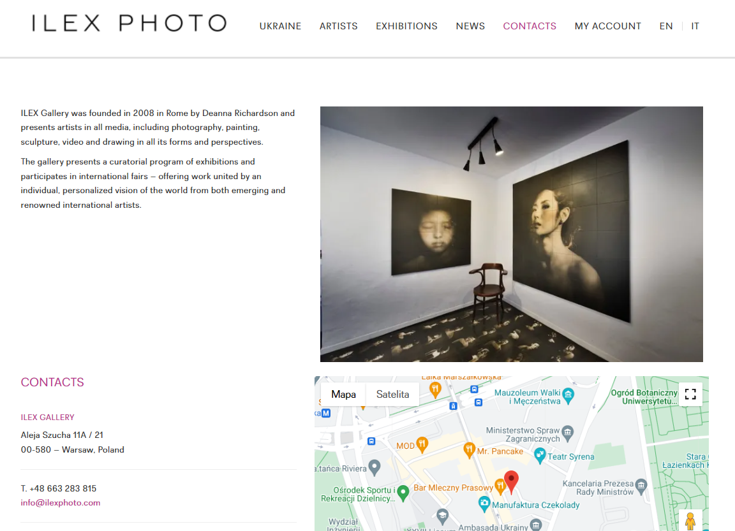The height and width of the screenshot is (531, 735).
Task: Select the EN language option
Action: tap(665, 26)
